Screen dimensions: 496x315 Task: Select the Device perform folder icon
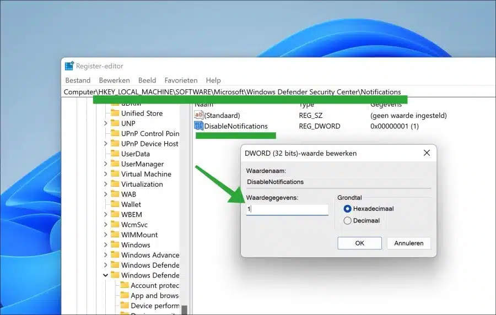pos(125,305)
